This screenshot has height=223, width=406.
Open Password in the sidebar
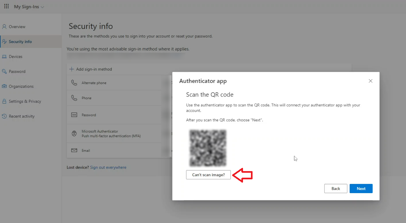[17, 72]
